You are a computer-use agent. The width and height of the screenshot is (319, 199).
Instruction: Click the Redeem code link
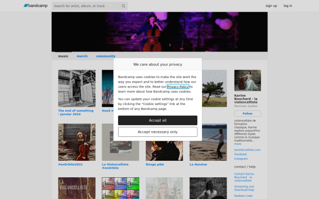point(244,196)
